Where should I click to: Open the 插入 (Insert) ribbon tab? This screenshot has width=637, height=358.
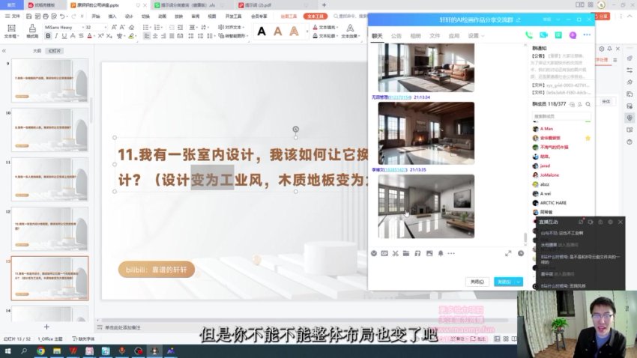(112, 16)
